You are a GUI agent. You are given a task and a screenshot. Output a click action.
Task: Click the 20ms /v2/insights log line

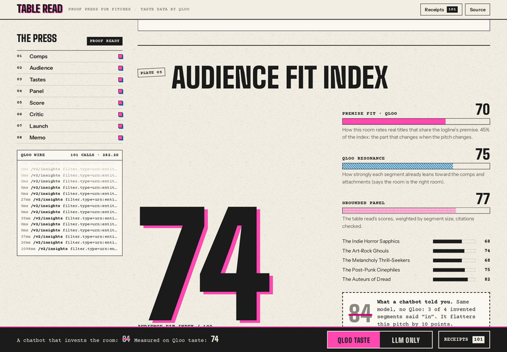coord(70,243)
